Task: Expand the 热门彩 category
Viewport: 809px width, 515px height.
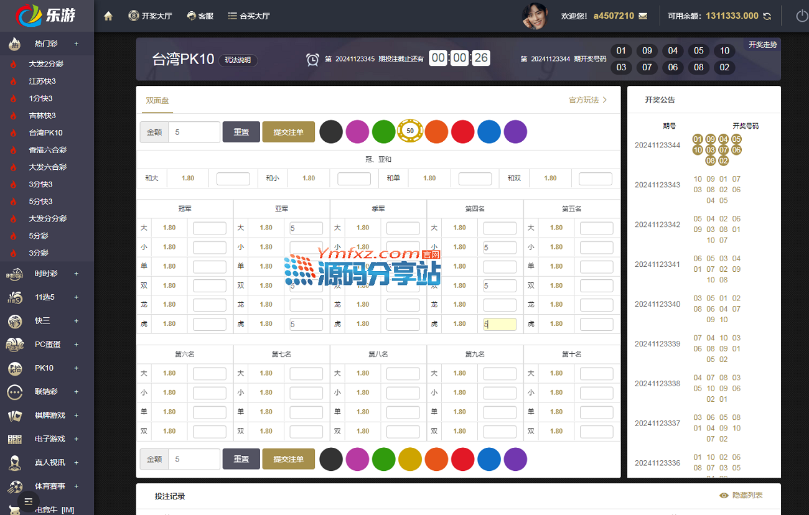Action: [77, 44]
